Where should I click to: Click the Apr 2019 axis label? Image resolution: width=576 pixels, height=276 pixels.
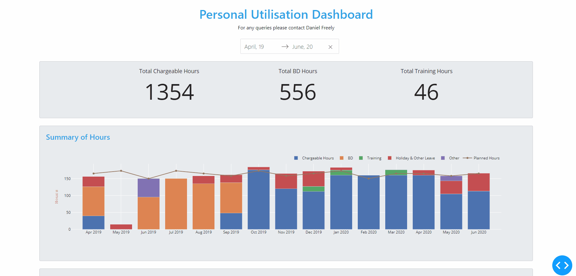[93, 232]
